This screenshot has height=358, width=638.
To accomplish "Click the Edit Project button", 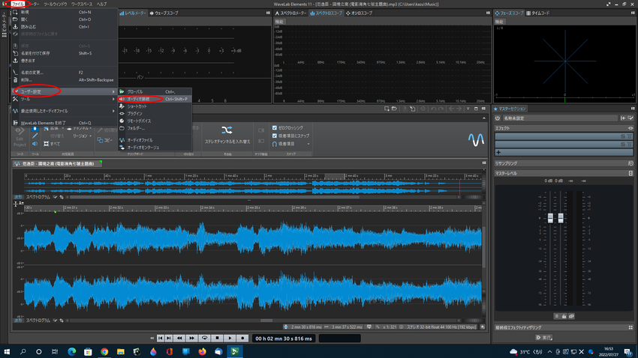I will [20, 136].
